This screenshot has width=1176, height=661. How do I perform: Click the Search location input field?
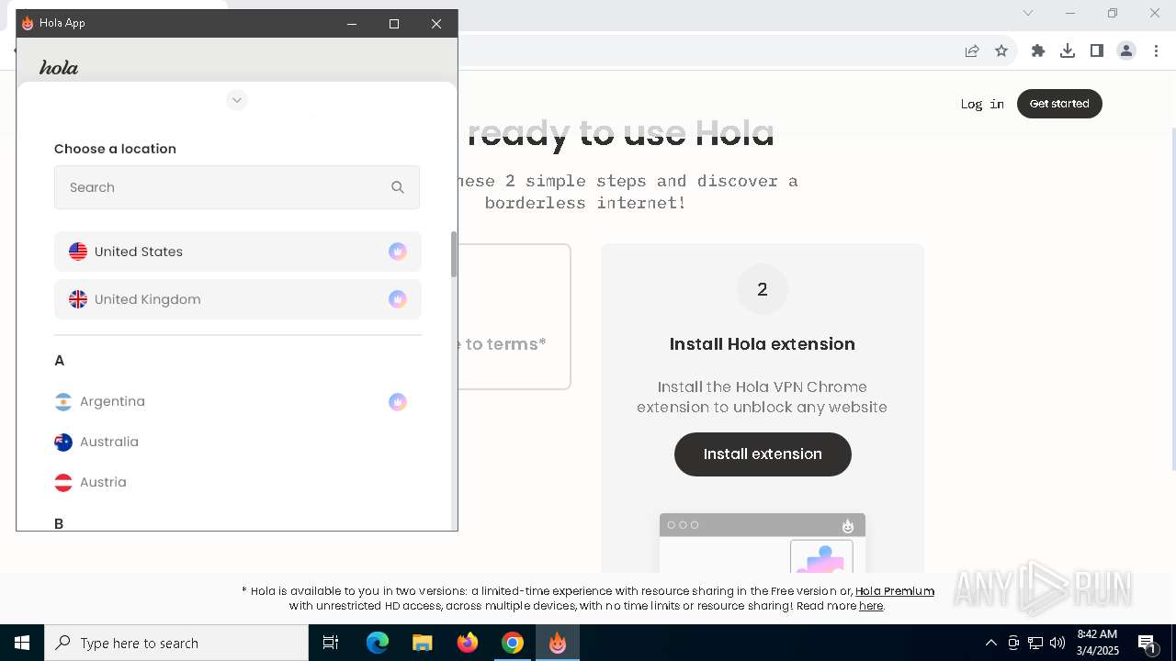[x=237, y=187]
